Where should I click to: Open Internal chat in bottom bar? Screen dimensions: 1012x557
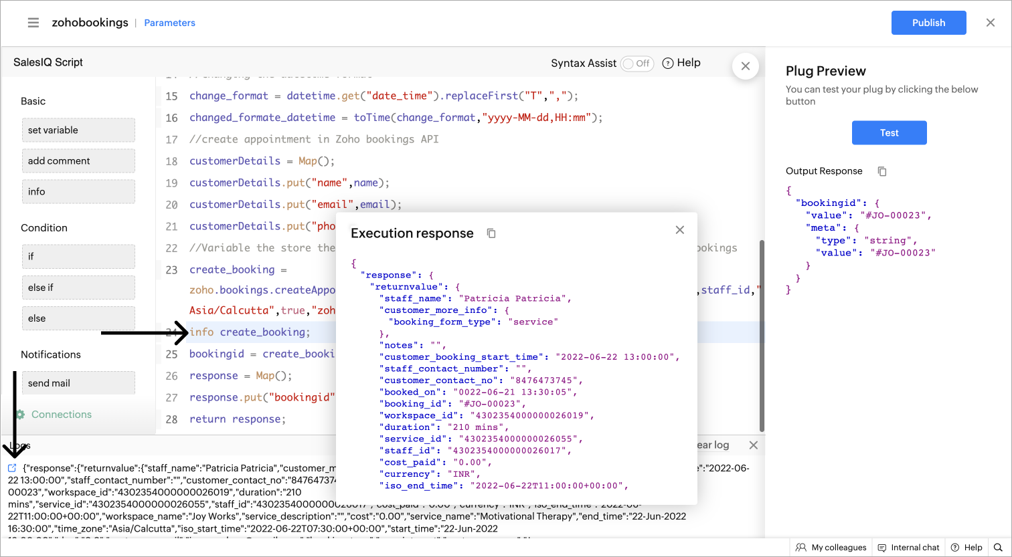[x=908, y=547]
